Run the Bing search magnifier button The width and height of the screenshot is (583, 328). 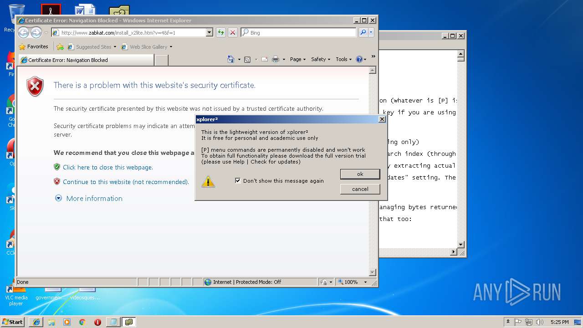pyautogui.click(x=363, y=32)
